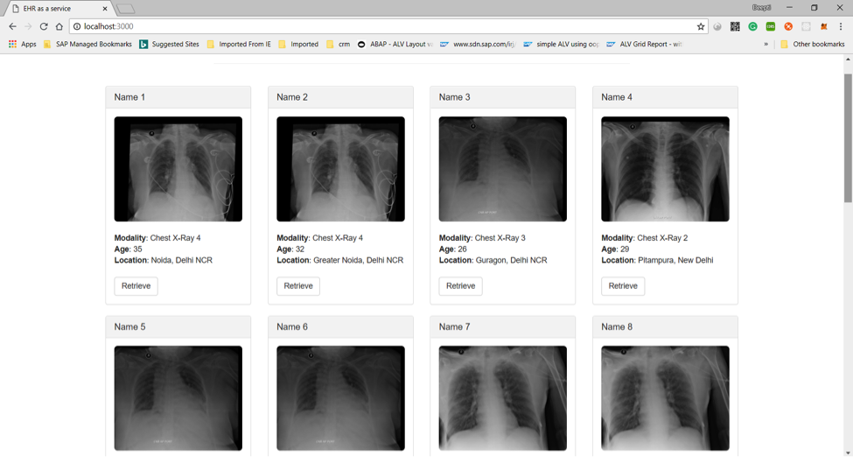Click the Name 5 chest X-ray image
853x457 pixels.
[x=178, y=398]
